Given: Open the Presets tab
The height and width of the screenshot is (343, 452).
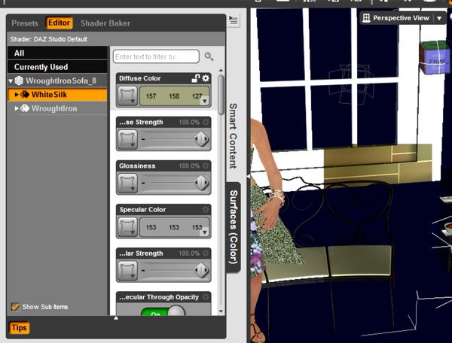Looking at the screenshot, I should click(x=25, y=23).
